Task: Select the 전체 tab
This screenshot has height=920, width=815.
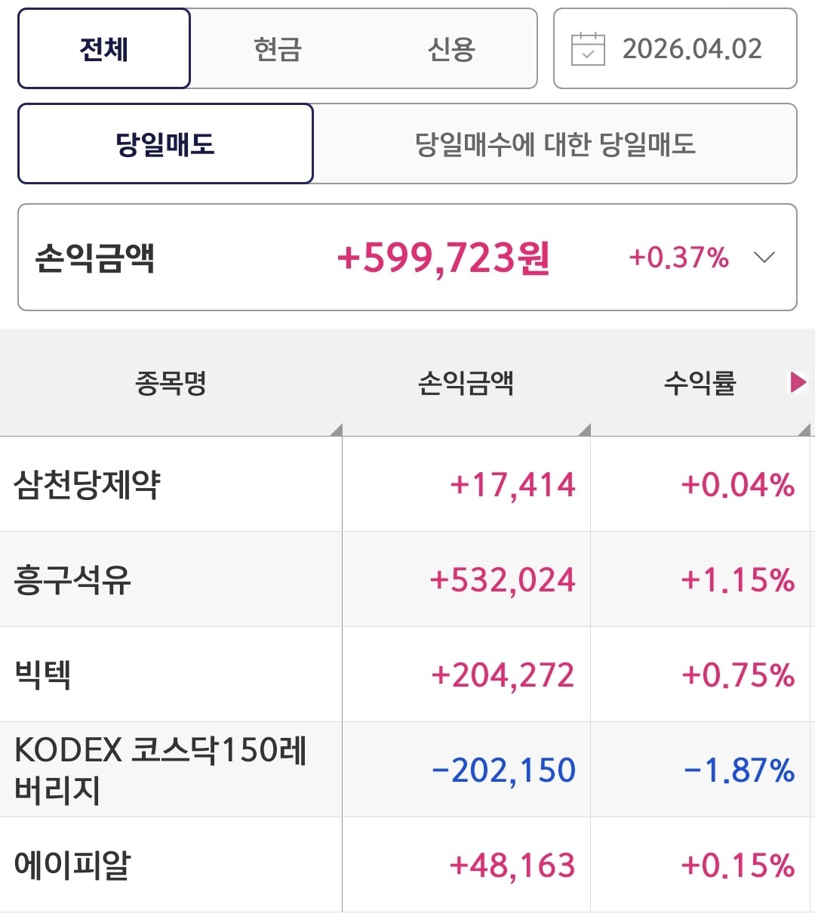Action: [104, 49]
